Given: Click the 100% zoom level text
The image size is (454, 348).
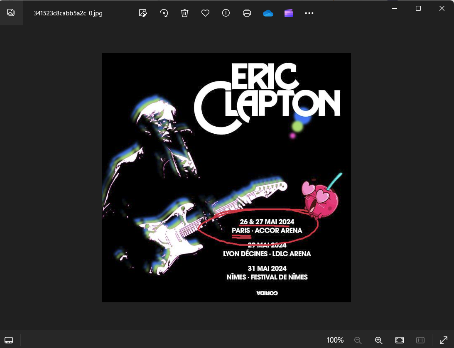Looking at the screenshot, I should pos(335,340).
